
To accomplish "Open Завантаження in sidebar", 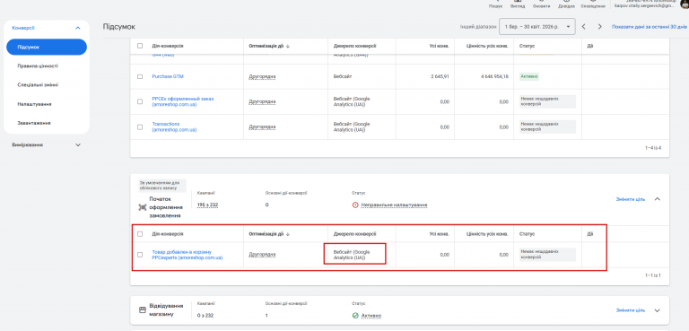I will [x=34, y=123].
